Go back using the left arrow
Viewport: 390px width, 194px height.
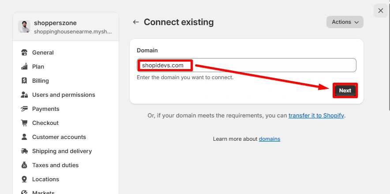click(x=135, y=22)
